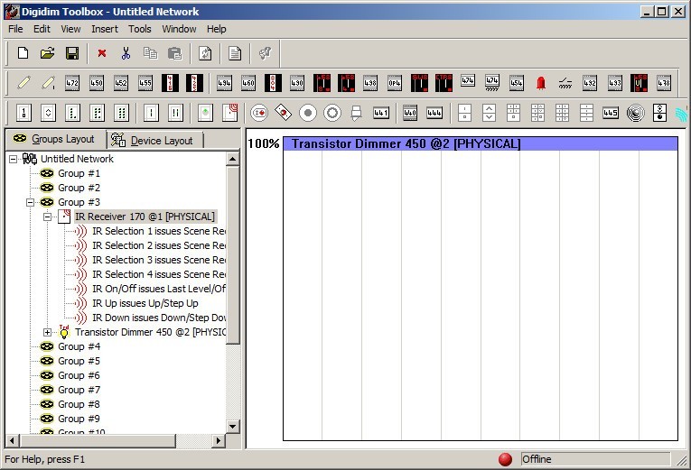This screenshot has height=470, width=691.
Task: Insert the 460 device module
Action: (248, 83)
